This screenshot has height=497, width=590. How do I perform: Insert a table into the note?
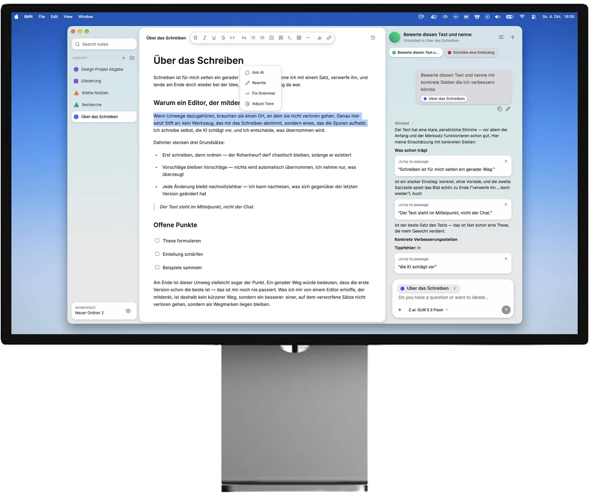(299, 38)
